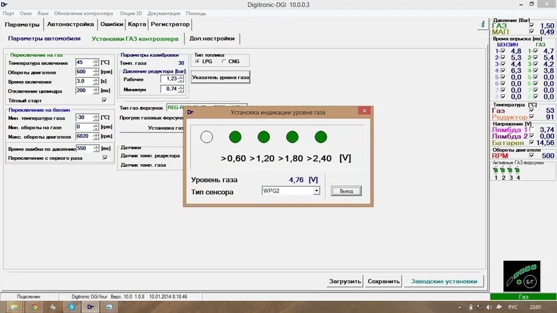Screen dimensions: 557x313
Task: Toggle the RPM checkbox
Action: (531, 155)
